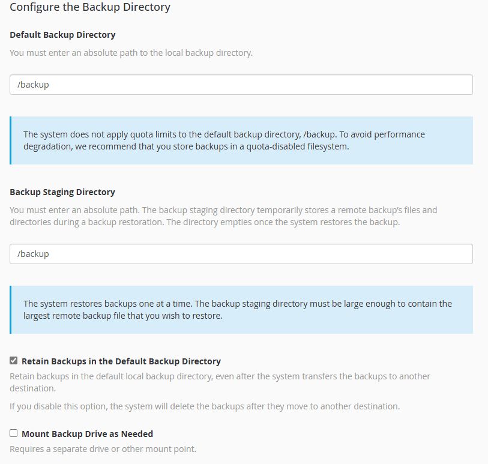
Task: Click 'Requires a separate drive or other mount point' text
Action: [x=103, y=449]
